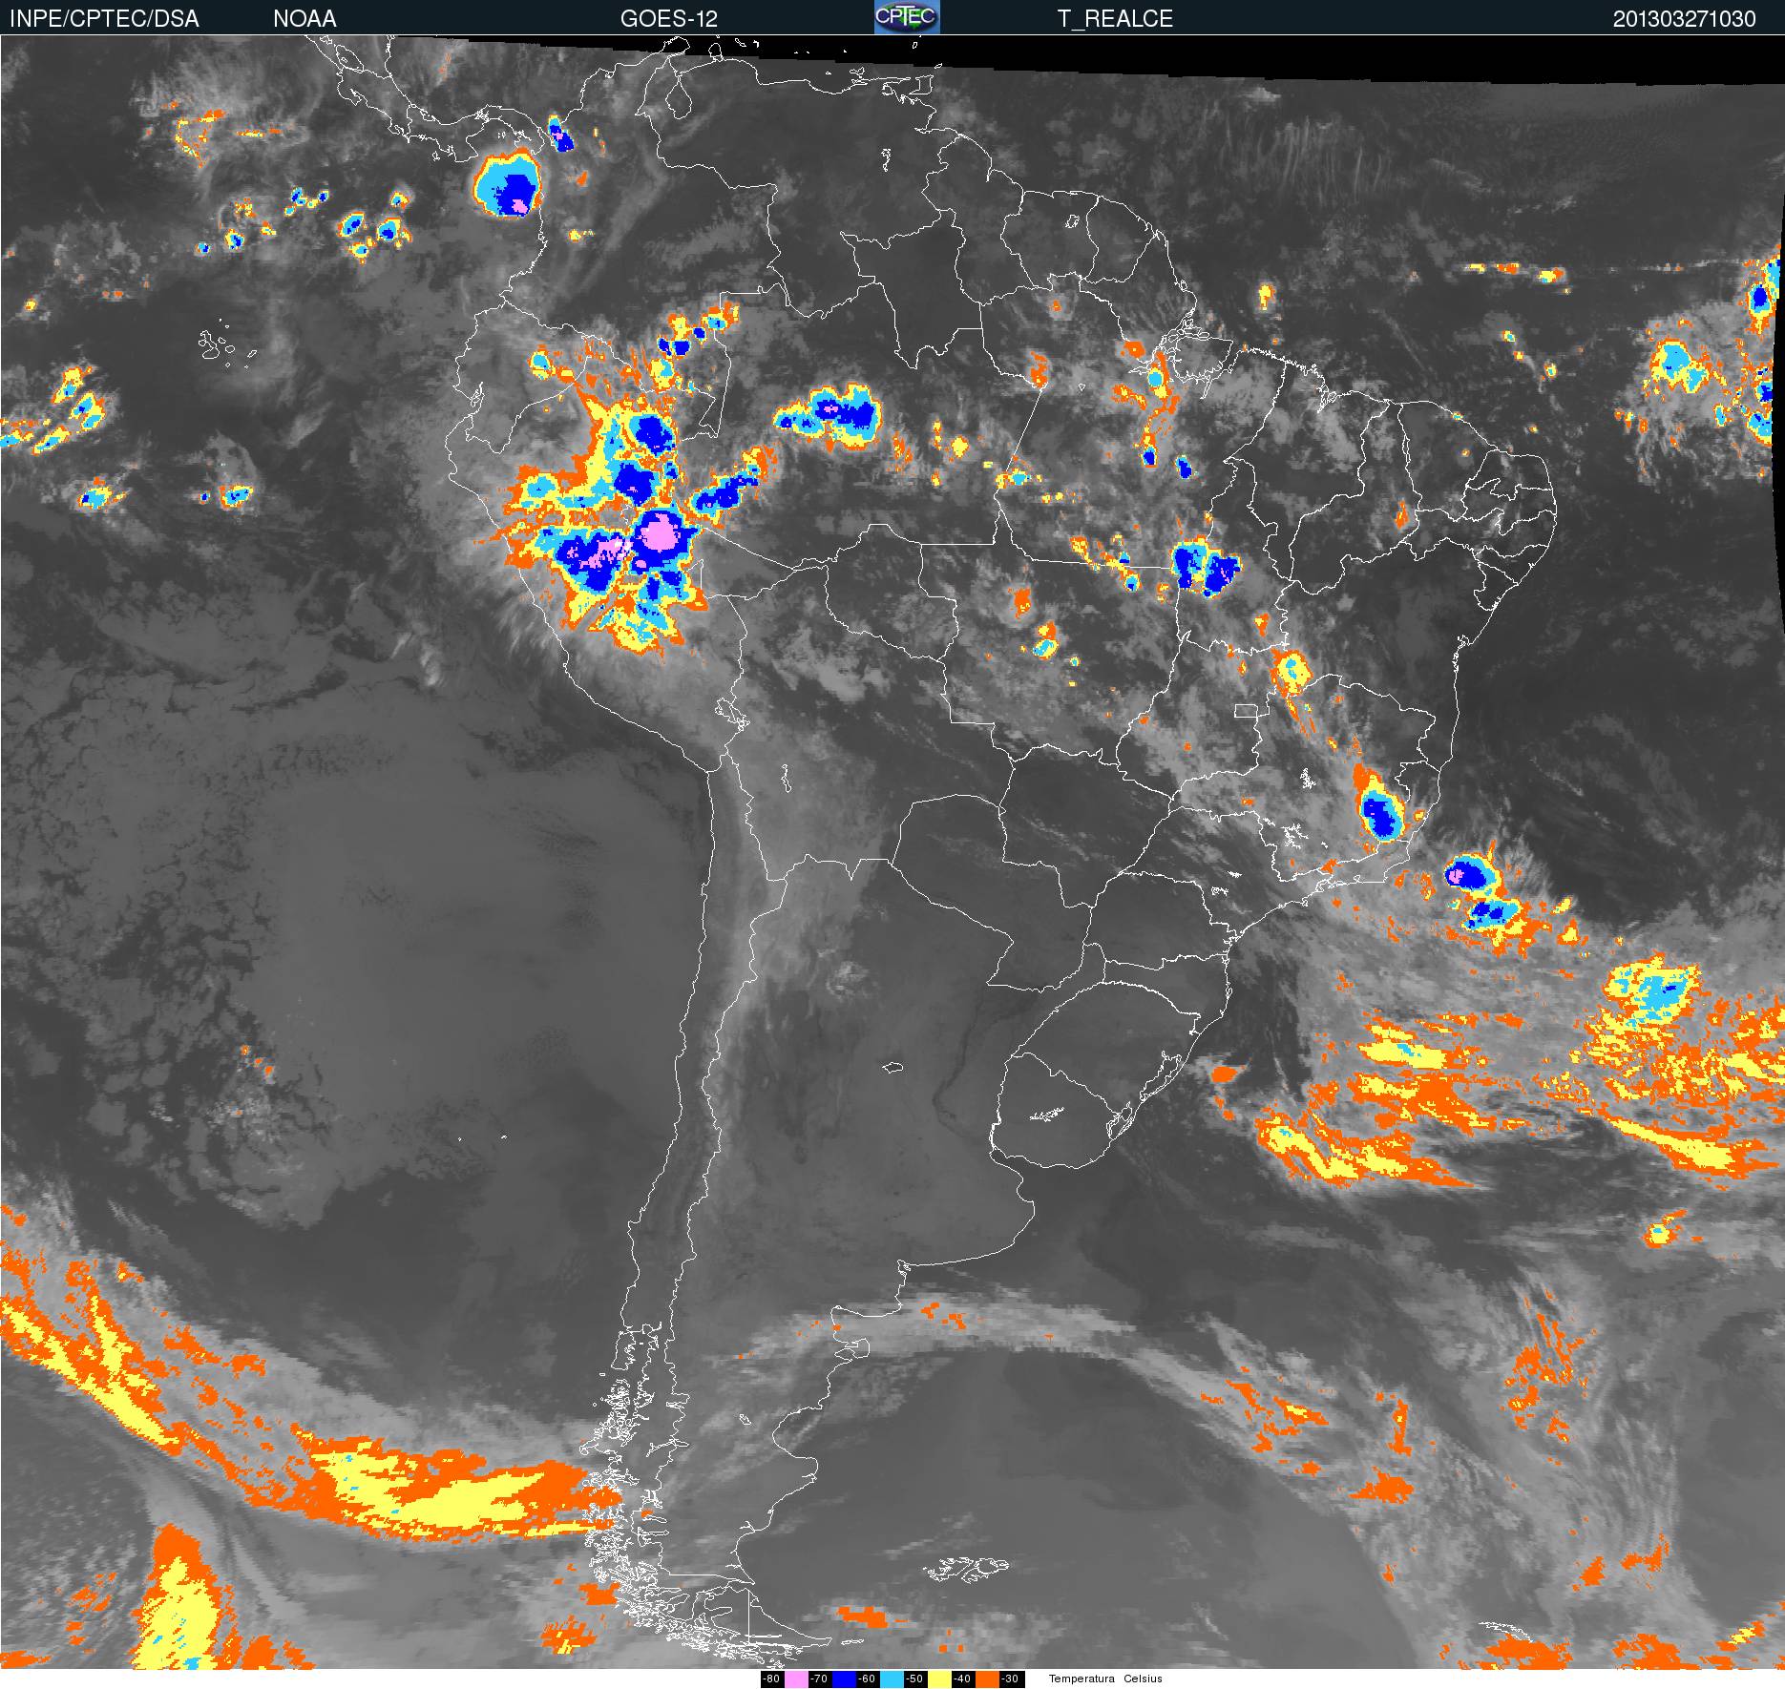The width and height of the screenshot is (1785, 1689).
Task: Click the dark blue legend color swatch
Action: pos(844,1679)
